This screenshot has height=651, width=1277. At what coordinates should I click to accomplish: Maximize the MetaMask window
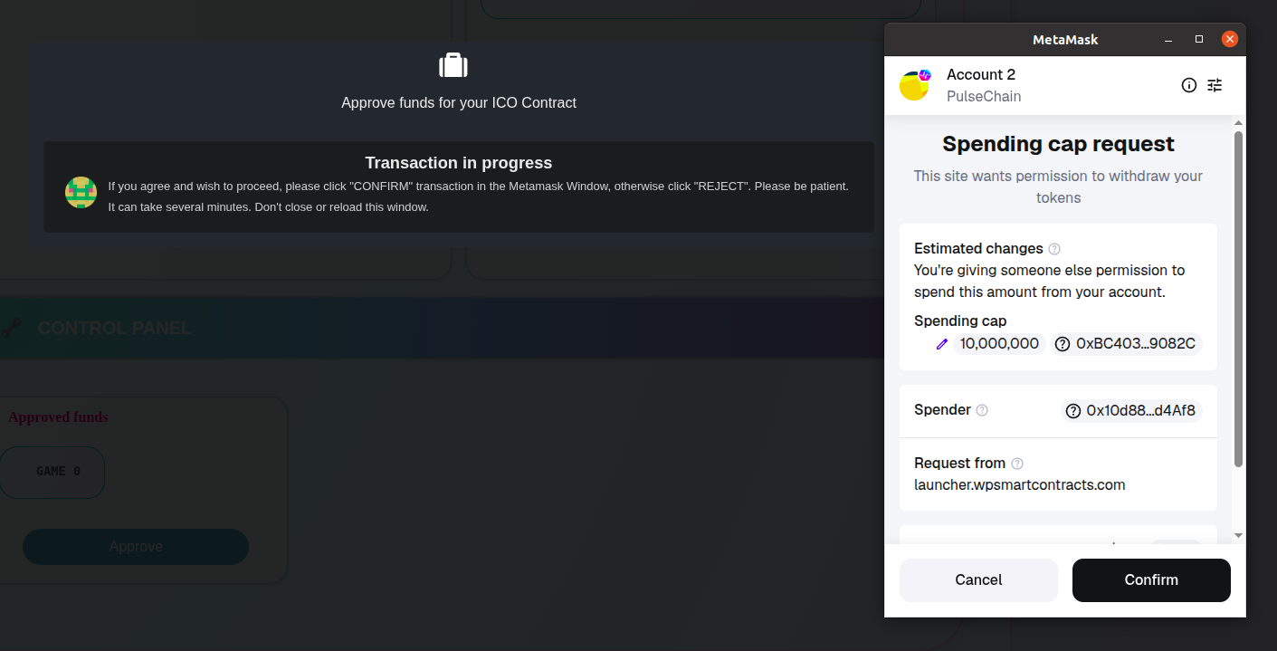pos(1199,39)
